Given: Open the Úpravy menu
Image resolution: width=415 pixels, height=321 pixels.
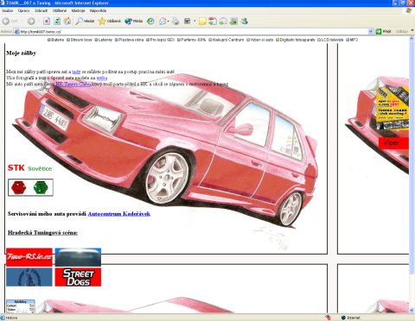Looking at the screenshot, I should [x=23, y=10].
